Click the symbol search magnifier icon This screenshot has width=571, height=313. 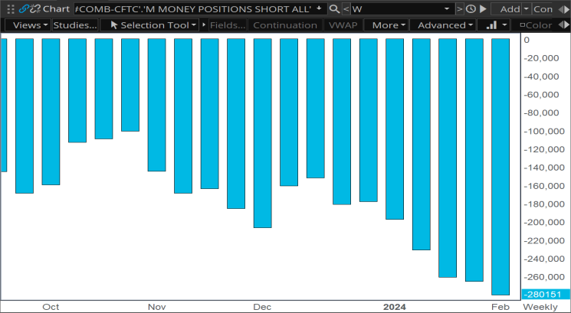pyautogui.click(x=334, y=9)
